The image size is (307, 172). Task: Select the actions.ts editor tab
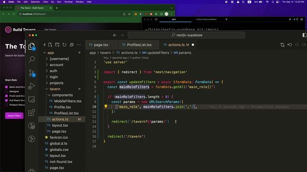pyautogui.click(x=176, y=44)
